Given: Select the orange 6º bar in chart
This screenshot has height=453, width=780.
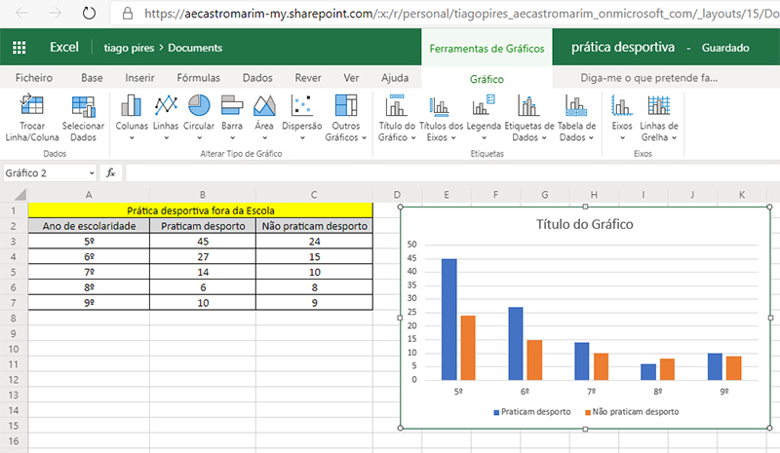Looking at the screenshot, I should (x=534, y=360).
